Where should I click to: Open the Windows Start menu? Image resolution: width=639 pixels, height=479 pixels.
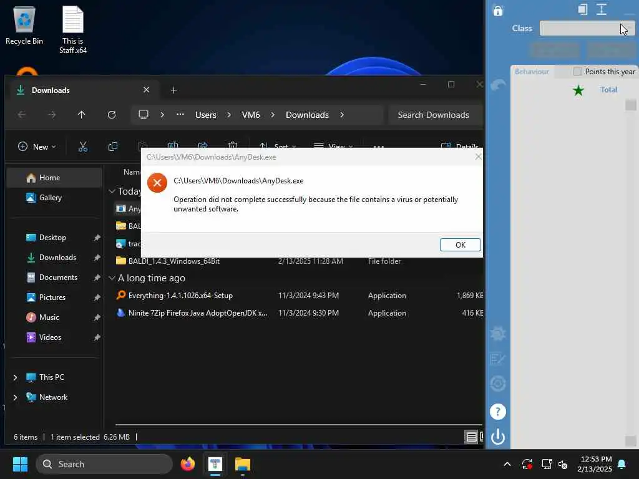[x=20, y=464]
